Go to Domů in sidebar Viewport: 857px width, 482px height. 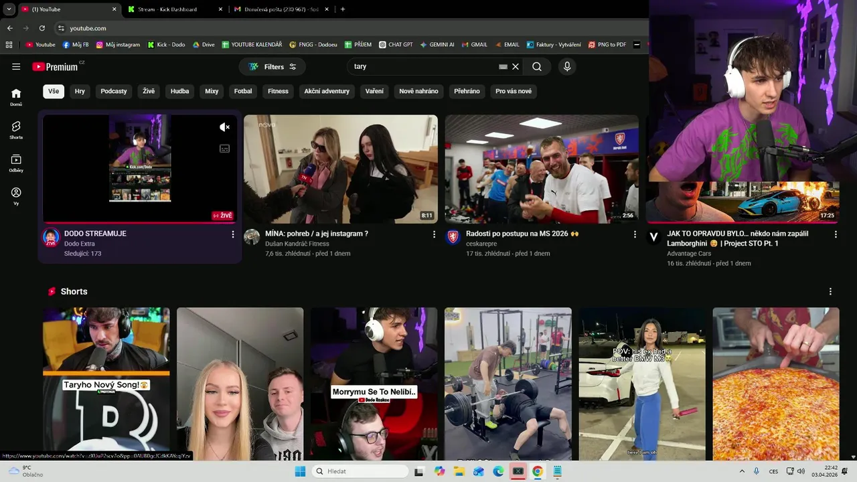[16, 97]
